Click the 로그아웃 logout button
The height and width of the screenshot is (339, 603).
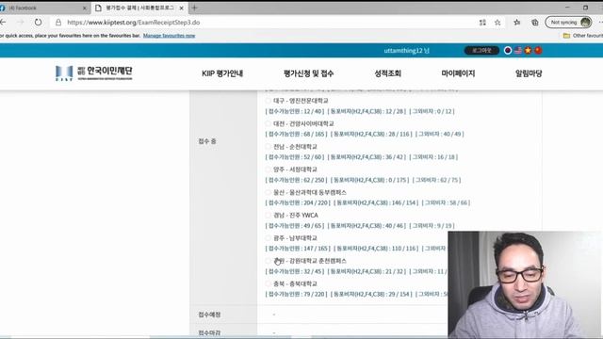[x=481, y=50]
